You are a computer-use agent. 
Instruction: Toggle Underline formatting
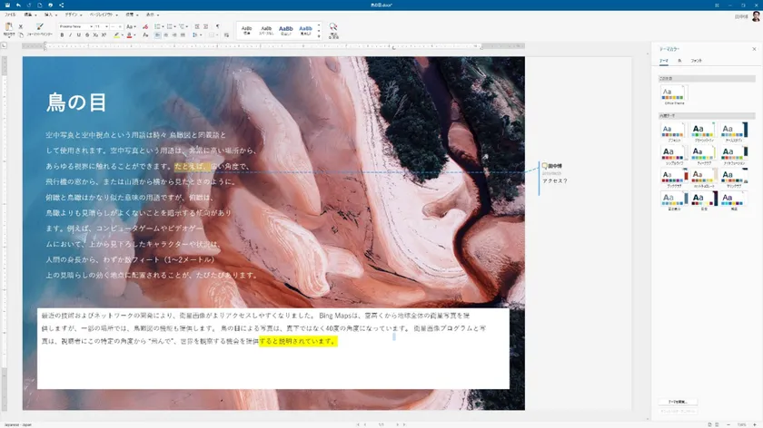(x=78, y=35)
